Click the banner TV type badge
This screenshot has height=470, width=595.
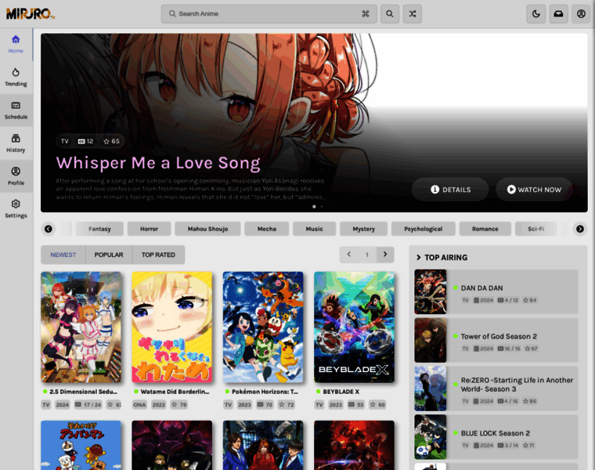64,141
